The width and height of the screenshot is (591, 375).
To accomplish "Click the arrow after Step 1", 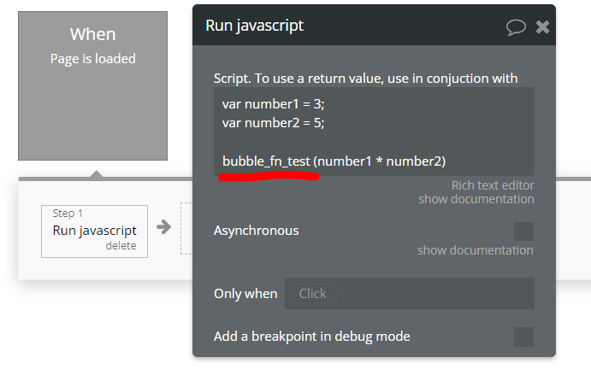I will pos(164,227).
